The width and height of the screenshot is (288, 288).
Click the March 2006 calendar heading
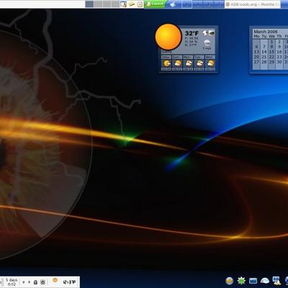pos(266,32)
